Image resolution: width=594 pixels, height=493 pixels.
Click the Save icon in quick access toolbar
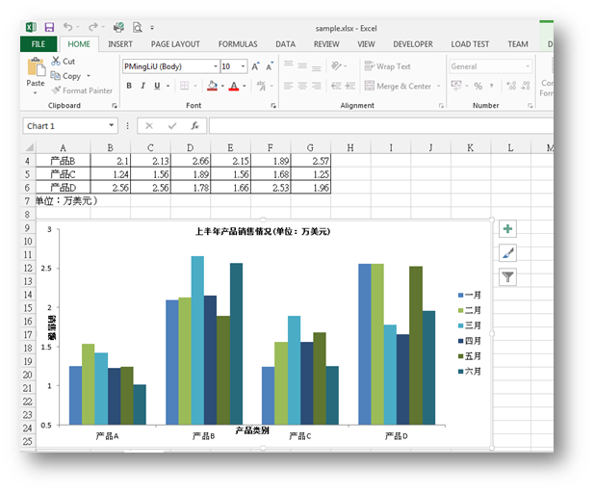(x=48, y=28)
